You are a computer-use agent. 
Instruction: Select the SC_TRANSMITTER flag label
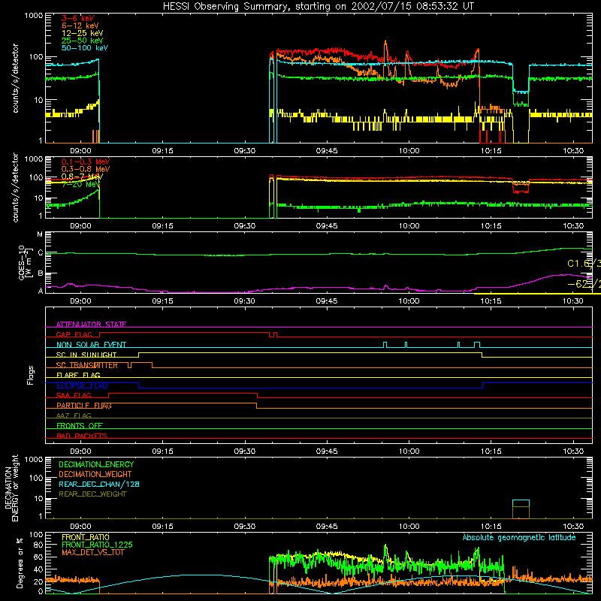tap(87, 365)
